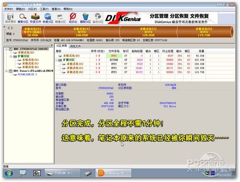The height and width of the screenshot is (182, 240).
Task: Close the disk tree side panel
Action: [x=52, y=45]
